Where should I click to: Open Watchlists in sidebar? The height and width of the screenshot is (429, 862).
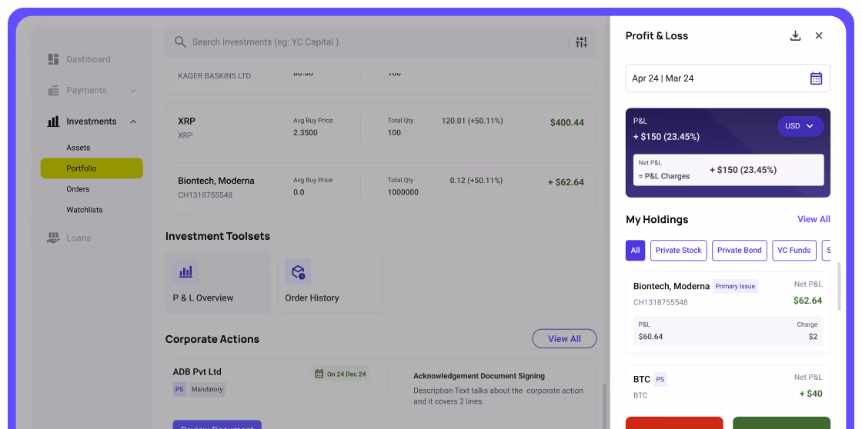(x=84, y=210)
